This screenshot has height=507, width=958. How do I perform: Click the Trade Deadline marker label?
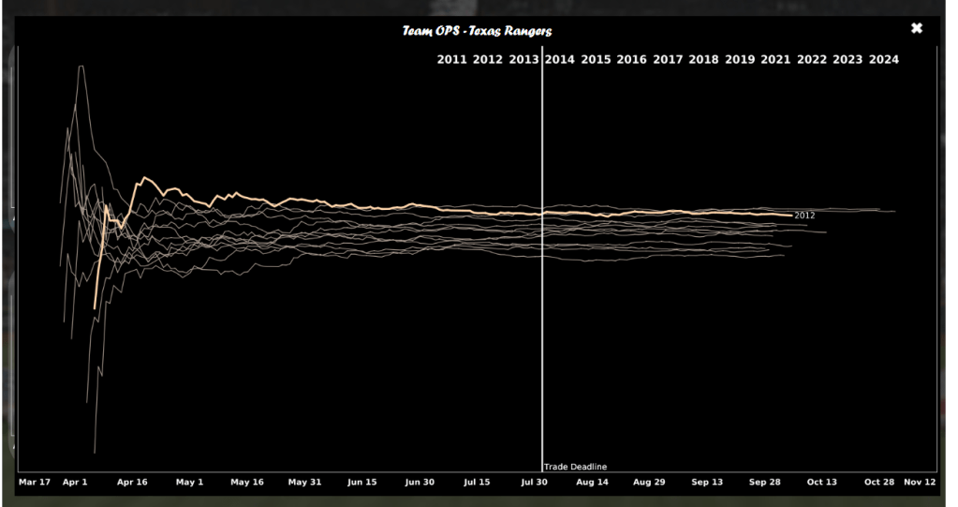pos(576,467)
